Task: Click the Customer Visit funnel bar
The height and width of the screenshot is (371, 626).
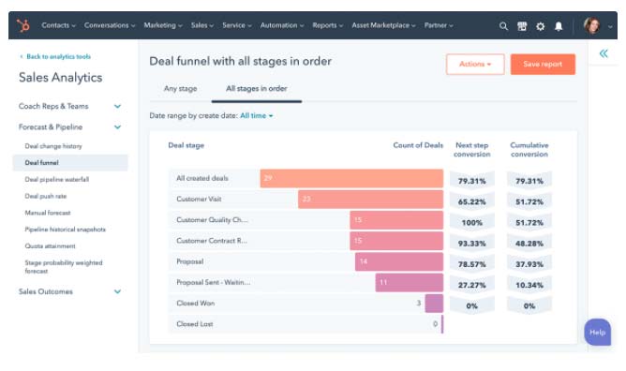Action: (x=370, y=199)
